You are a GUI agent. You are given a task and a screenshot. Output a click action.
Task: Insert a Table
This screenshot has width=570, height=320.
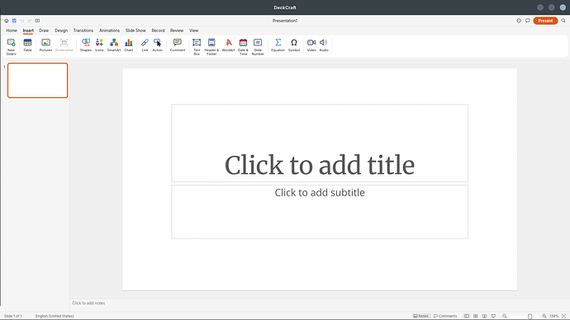pos(27,45)
